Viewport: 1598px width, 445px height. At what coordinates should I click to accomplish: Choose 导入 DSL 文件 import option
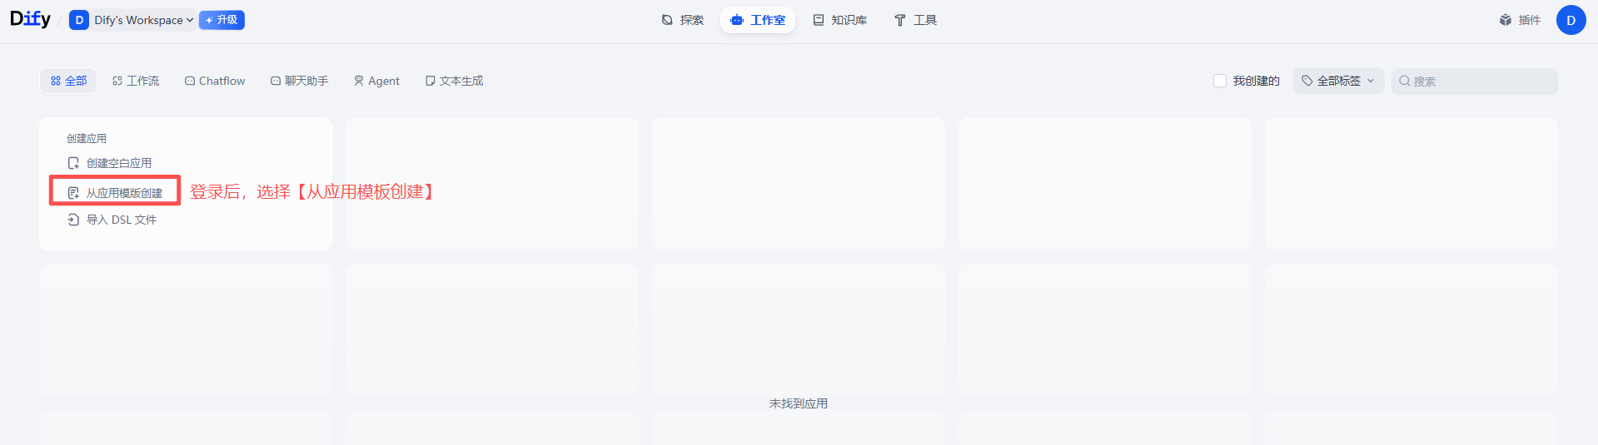click(112, 220)
